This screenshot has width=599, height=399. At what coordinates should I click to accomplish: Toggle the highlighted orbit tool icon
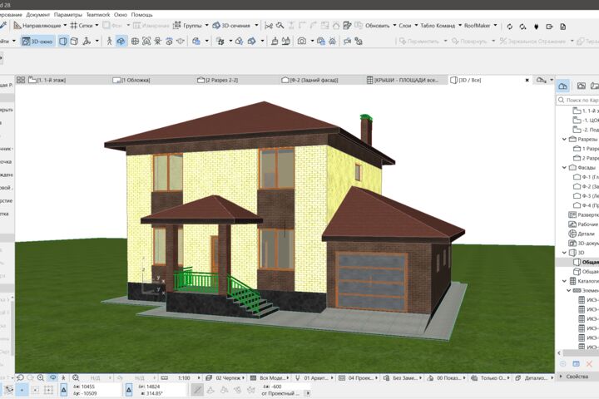[121, 42]
